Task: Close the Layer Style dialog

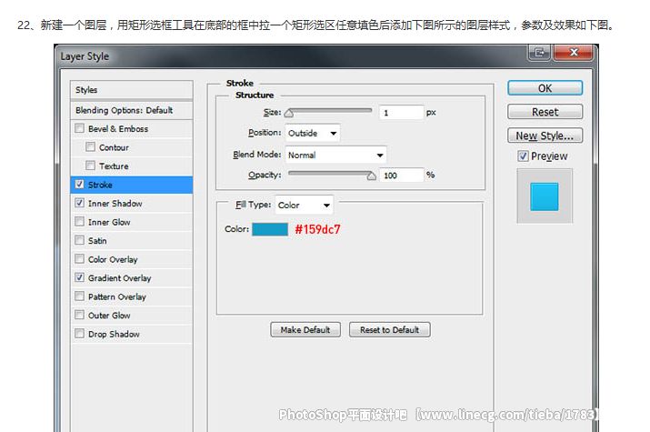Action: pos(574,53)
